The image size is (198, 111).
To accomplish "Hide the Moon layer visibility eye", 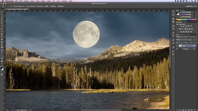I will tap(177, 46).
